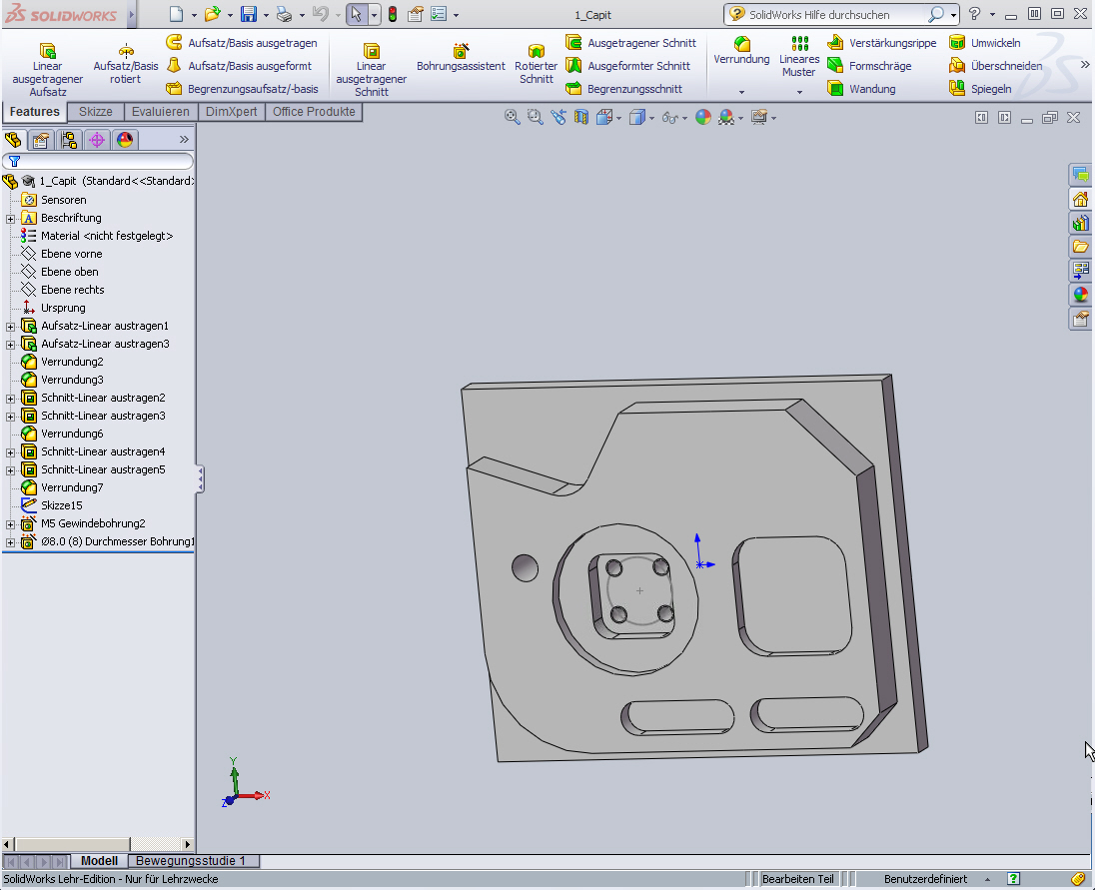Viewport: 1095px width, 890px height.
Task: Click the Spiegeln tool
Action: tap(980, 89)
